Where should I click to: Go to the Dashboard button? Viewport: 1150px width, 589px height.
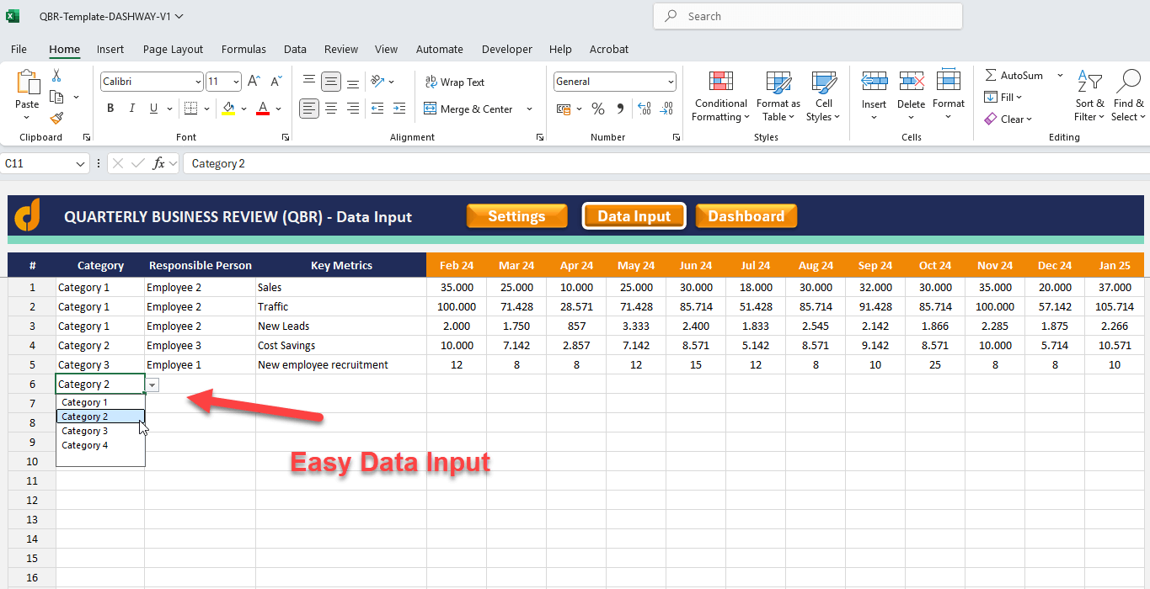tap(746, 216)
